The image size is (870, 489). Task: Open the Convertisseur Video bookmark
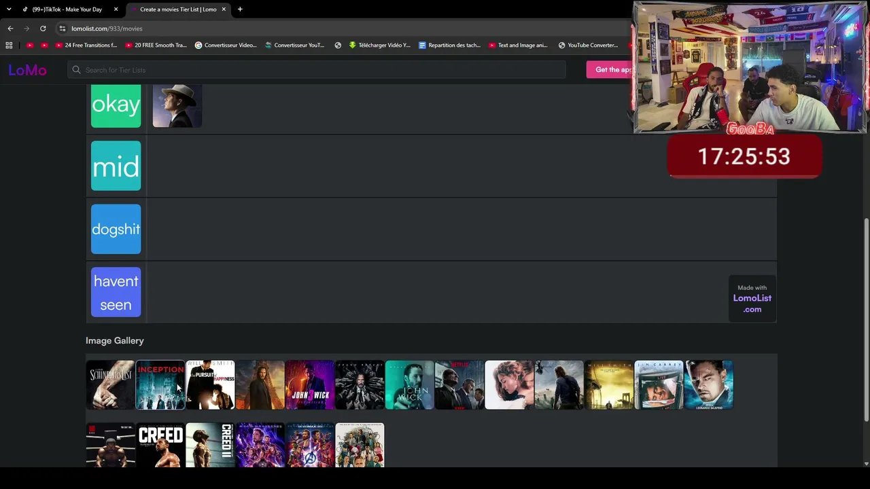226,46
